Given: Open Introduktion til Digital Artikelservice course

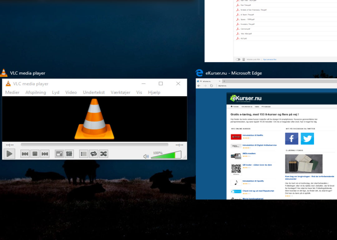Looking at the screenshot, I should pos(259,145).
